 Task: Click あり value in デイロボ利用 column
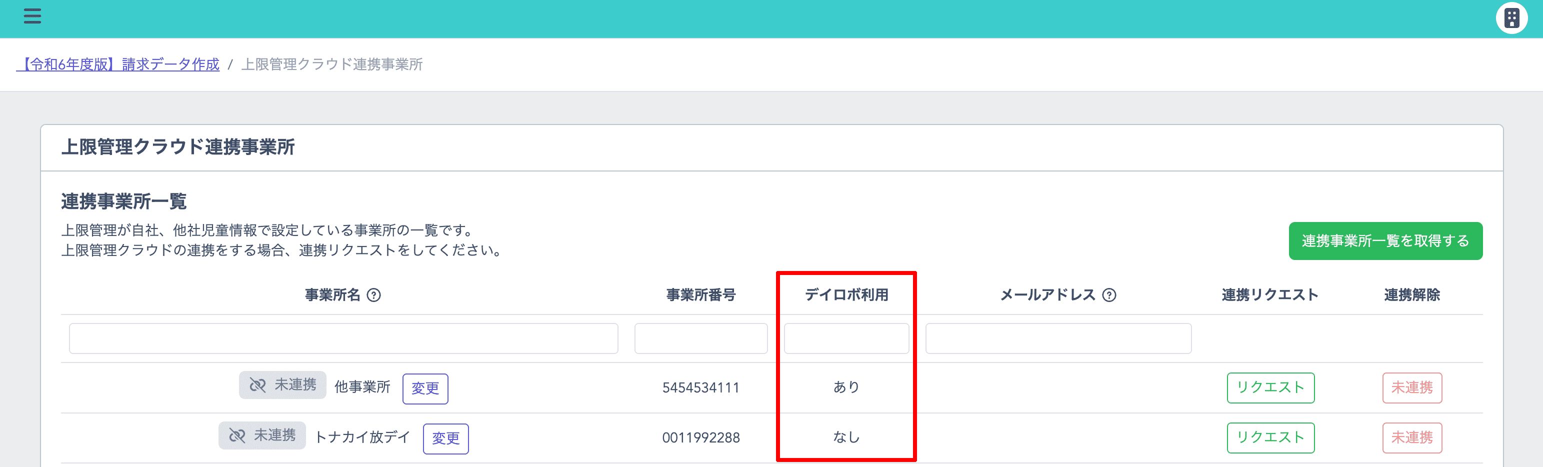[x=846, y=387]
